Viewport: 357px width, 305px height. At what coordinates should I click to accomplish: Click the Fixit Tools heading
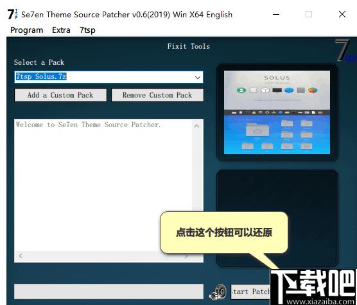(189, 46)
